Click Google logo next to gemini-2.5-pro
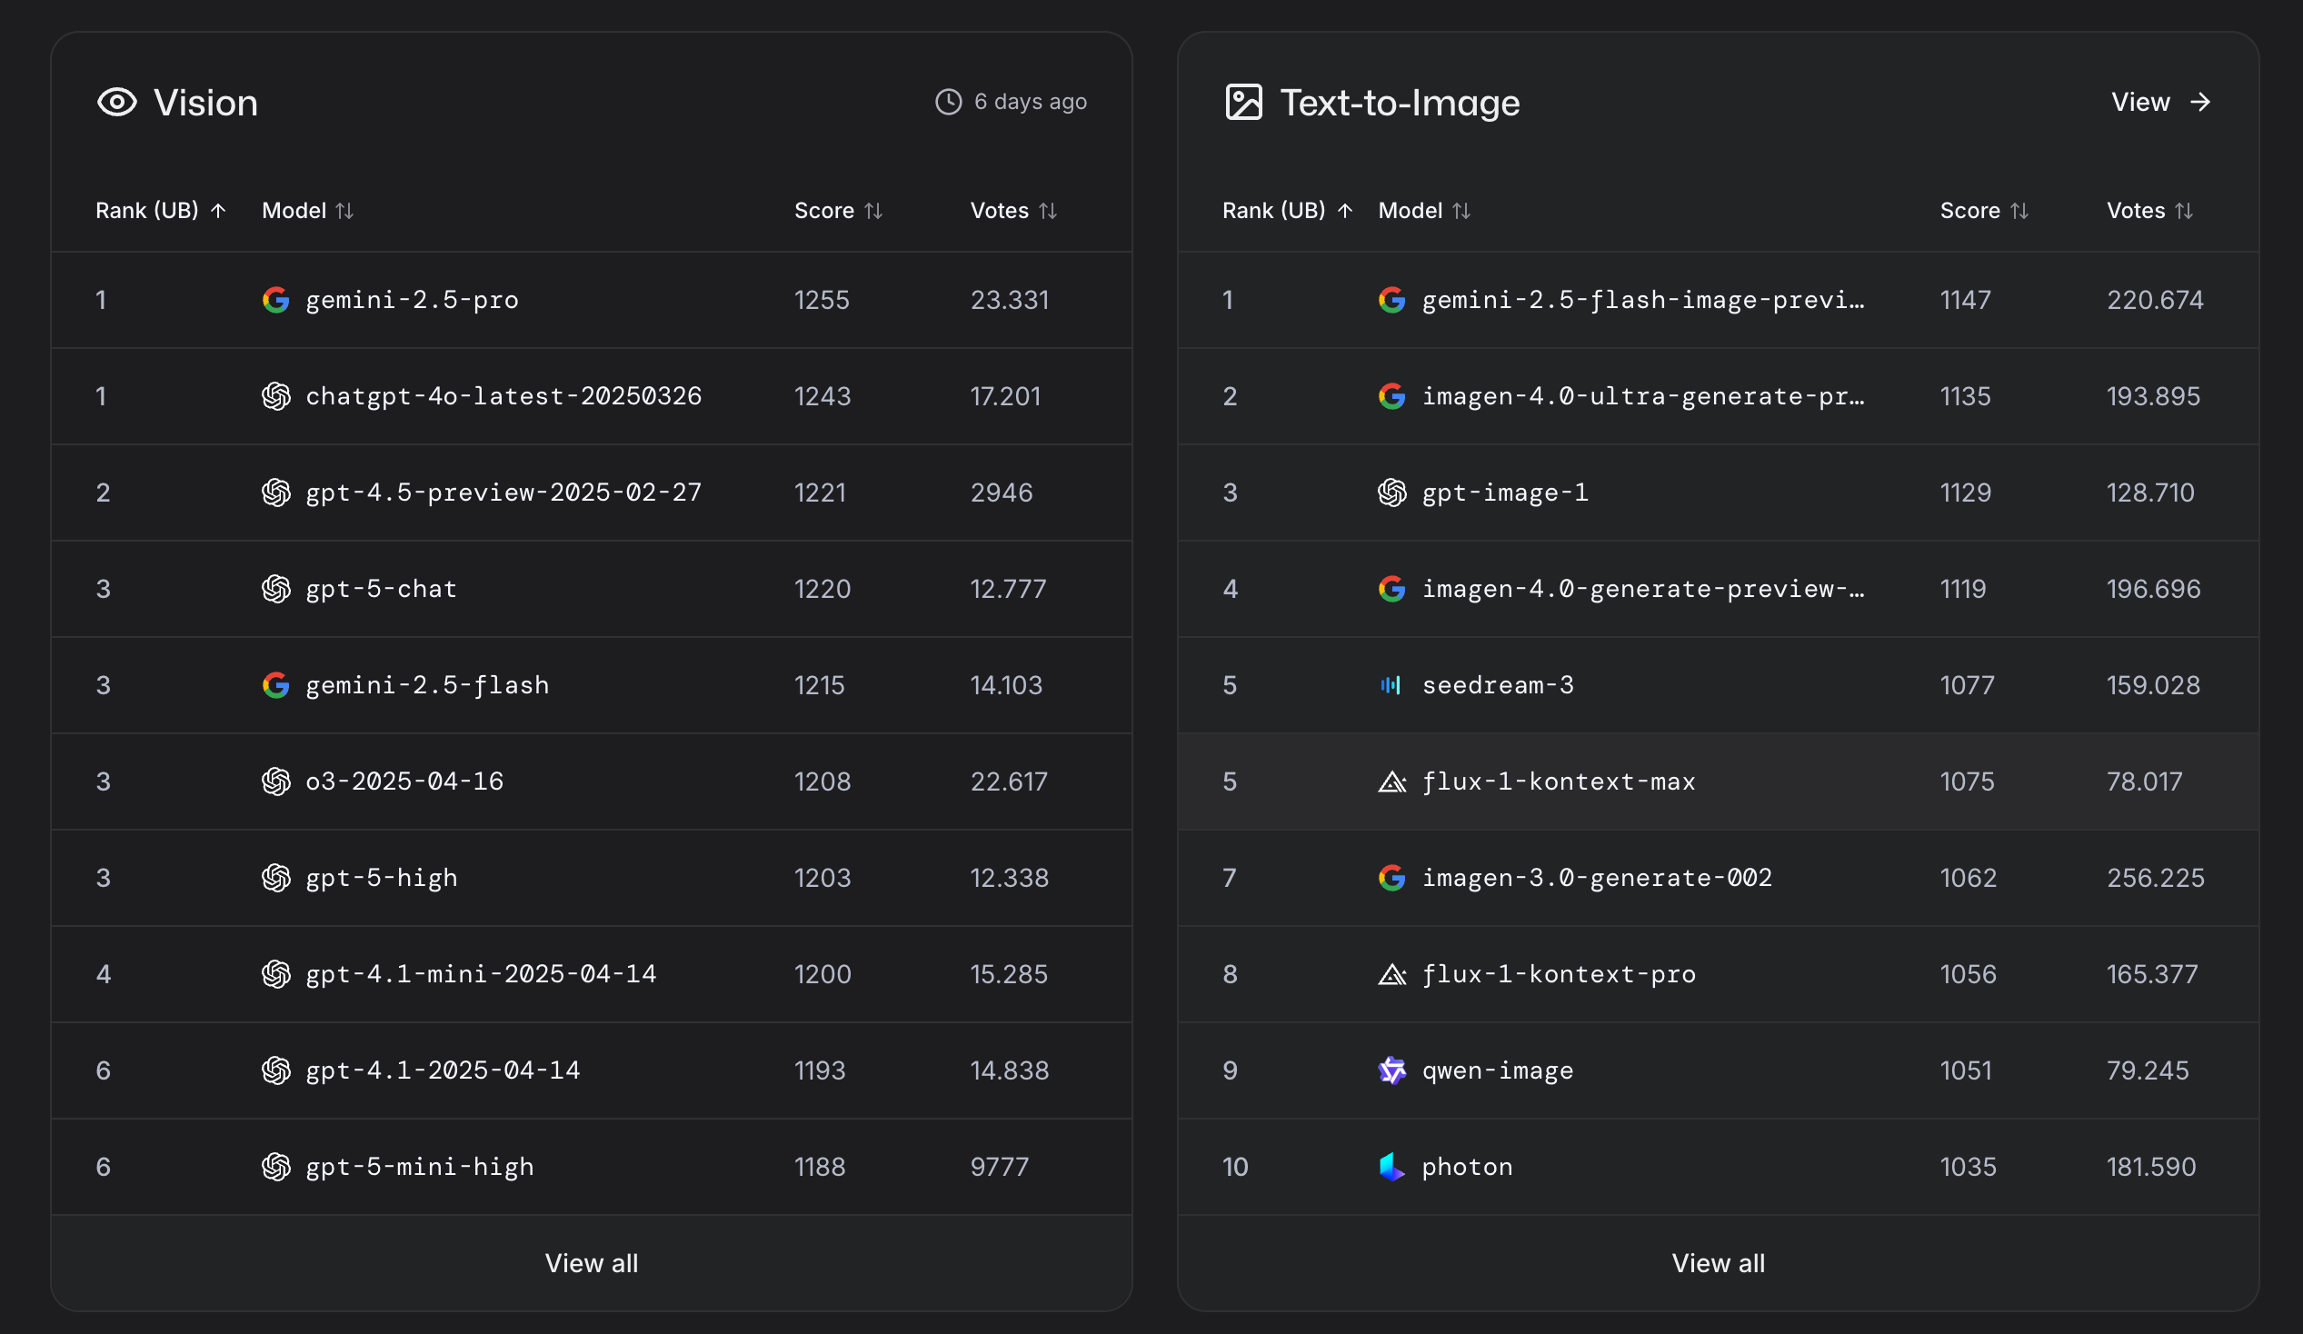 click(x=275, y=300)
